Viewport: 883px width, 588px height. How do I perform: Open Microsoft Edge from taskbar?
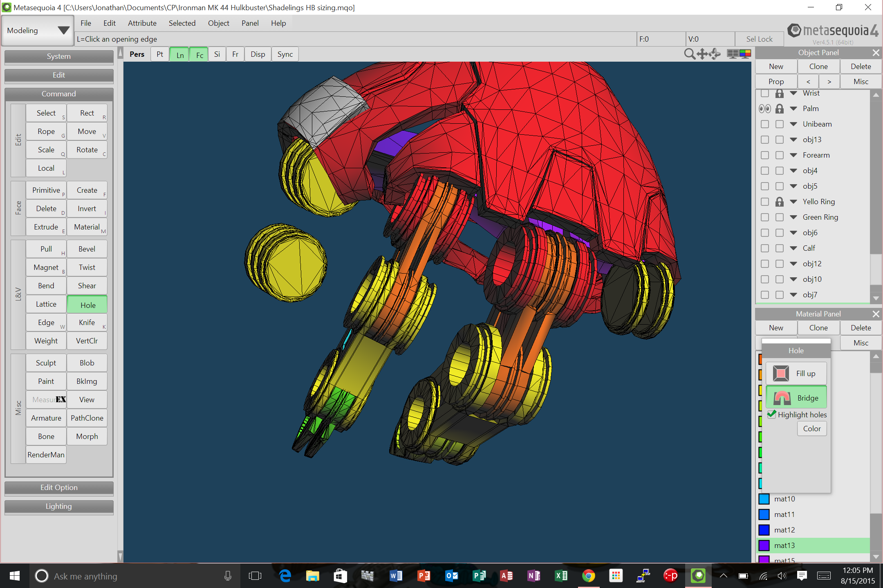pos(285,576)
